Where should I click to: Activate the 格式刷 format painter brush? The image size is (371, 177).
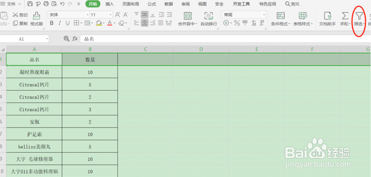click(37, 19)
